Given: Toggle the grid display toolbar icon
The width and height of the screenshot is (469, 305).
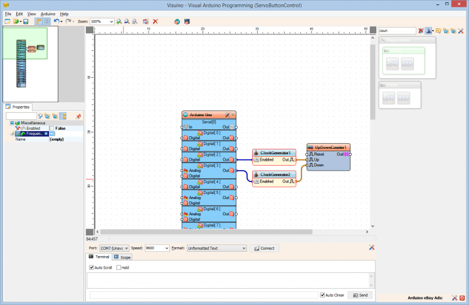Looking at the screenshot, I should tap(46, 21).
